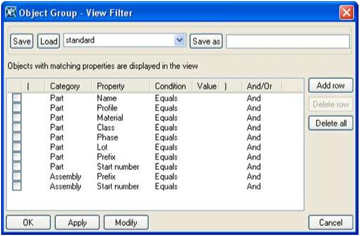360x236 pixels.
Task: Click the Load button
Action: pos(49,41)
